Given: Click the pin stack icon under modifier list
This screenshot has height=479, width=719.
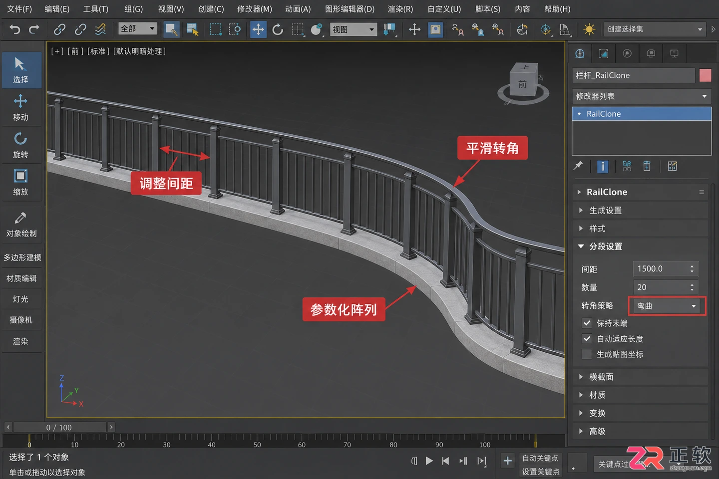Looking at the screenshot, I should [x=578, y=166].
